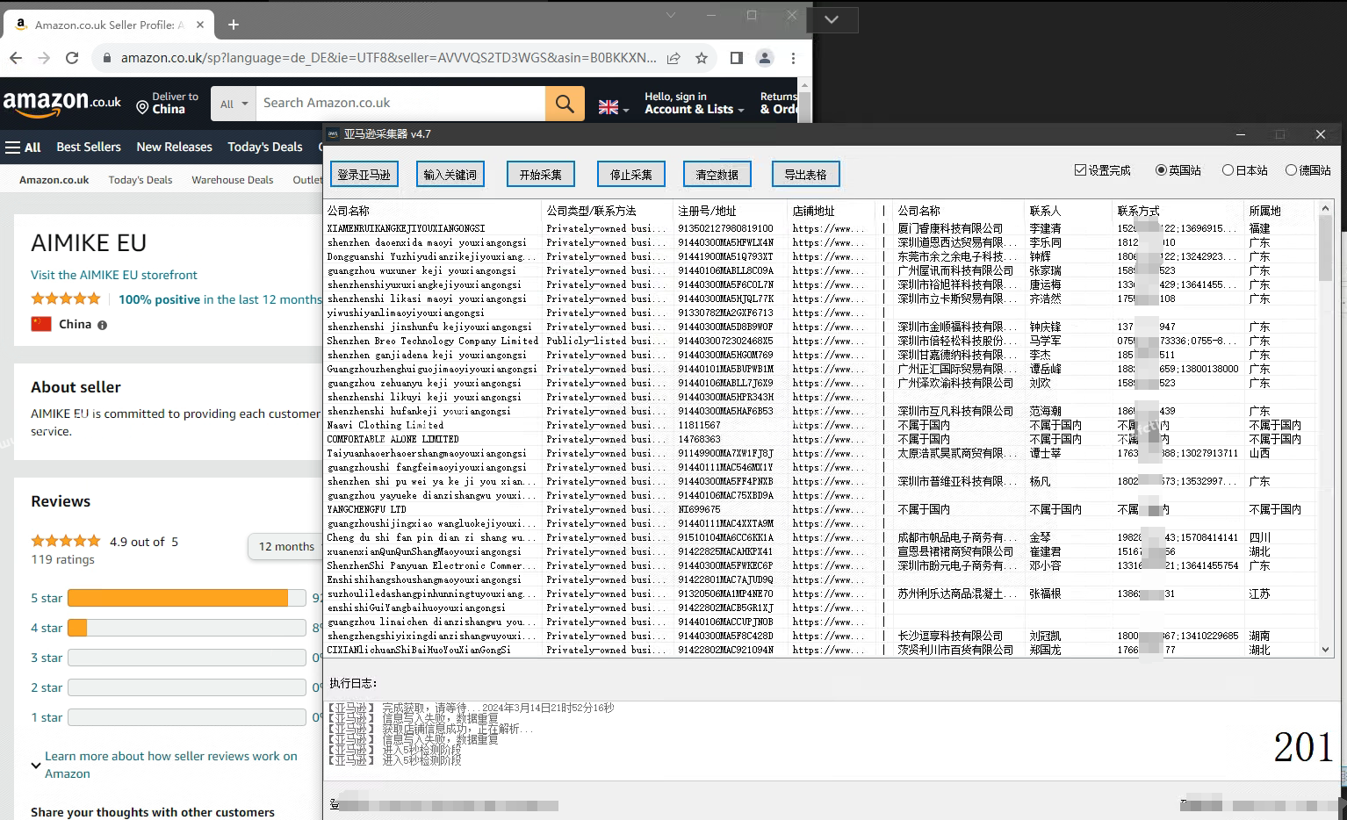This screenshot has width=1347, height=820.
Task: Select 日本站 radio button
Action: [x=1228, y=170]
